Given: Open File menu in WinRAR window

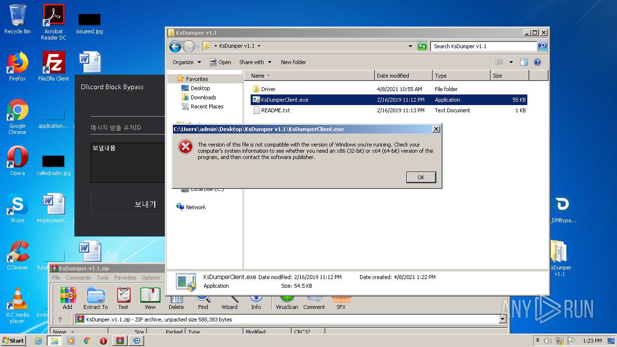Looking at the screenshot, I should [56, 278].
